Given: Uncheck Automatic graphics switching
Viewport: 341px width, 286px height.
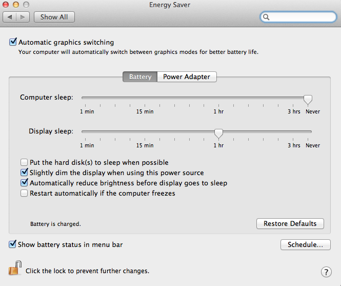Looking at the screenshot, I should pos(13,42).
